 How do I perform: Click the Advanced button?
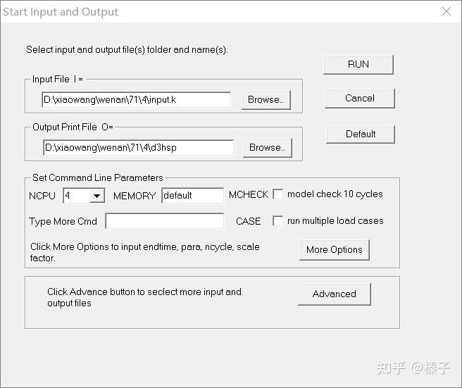click(334, 294)
